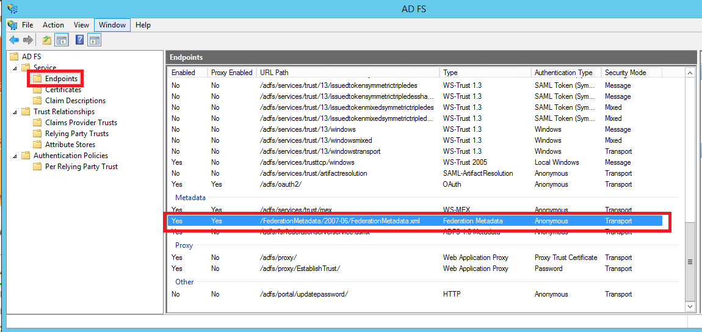702x332 pixels.
Task: Click the gray Forward arrow toolbar icon
Action: click(x=28, y=40)
